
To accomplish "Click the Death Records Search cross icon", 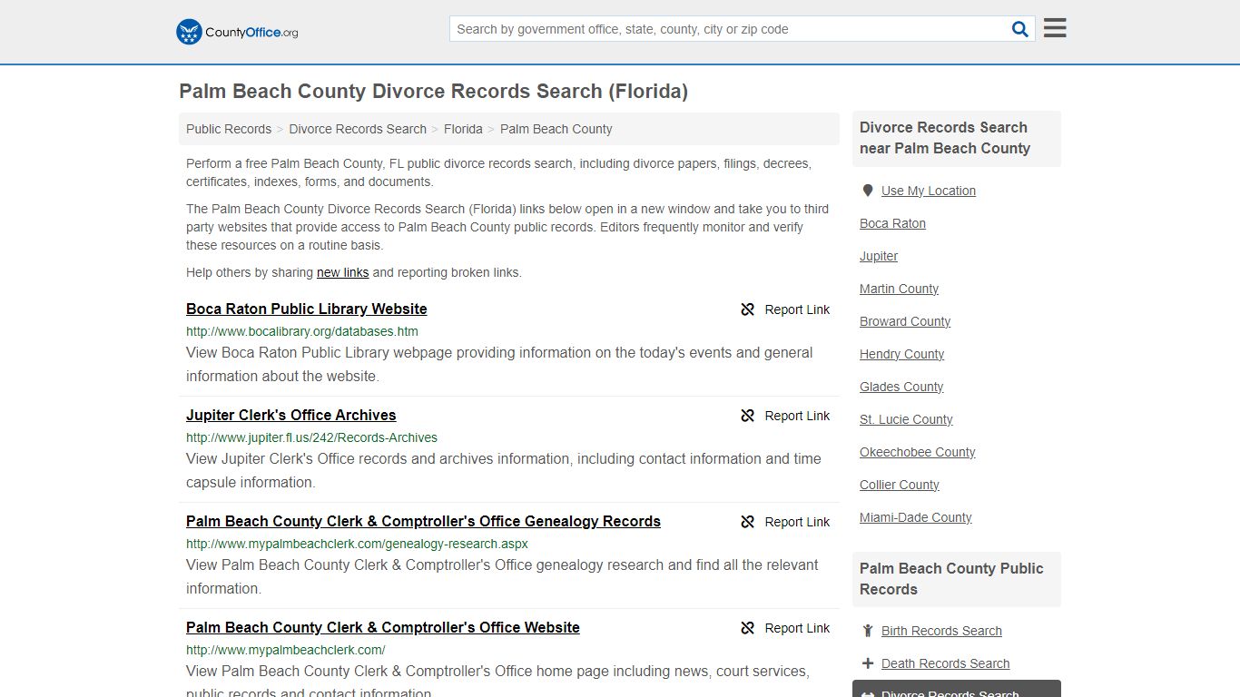I will click(868, 663).
